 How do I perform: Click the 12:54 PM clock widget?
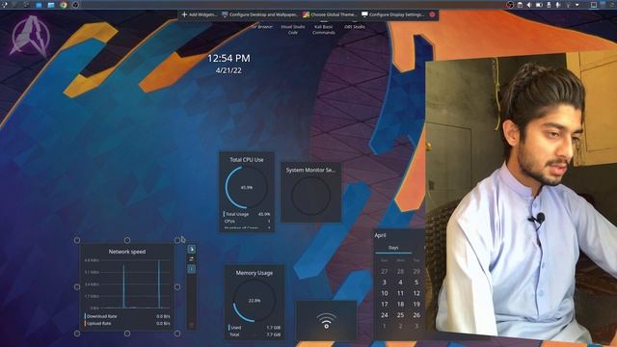[228, 58]
